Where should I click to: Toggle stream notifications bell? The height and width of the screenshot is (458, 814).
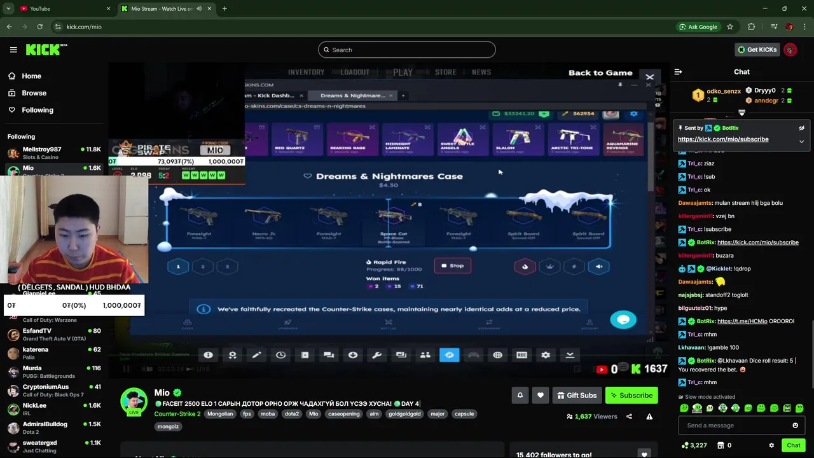point(520,395)
